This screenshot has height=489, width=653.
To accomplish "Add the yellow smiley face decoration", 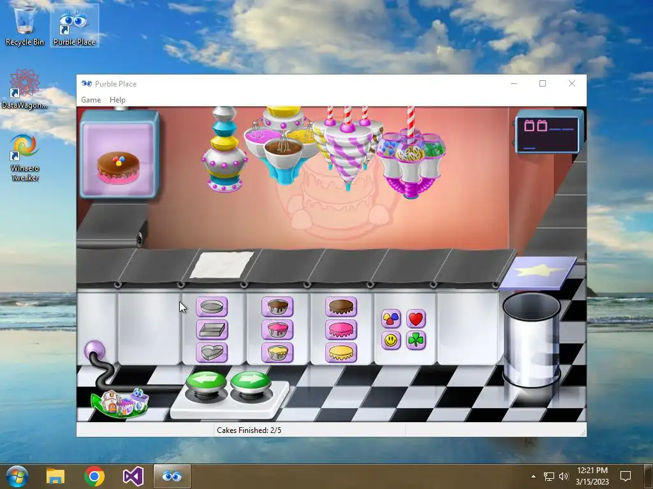I will [x=391, y=341].
